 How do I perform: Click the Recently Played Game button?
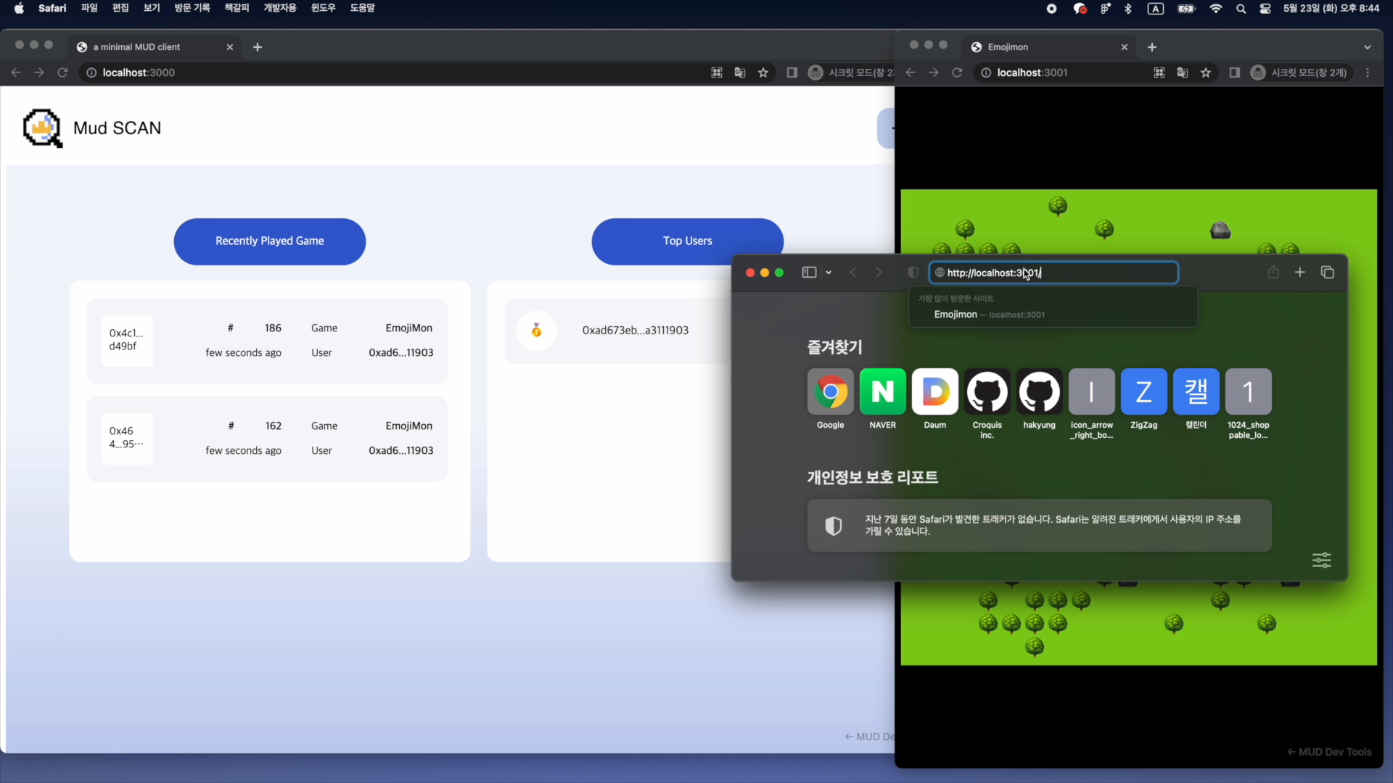[x=270, y=241]
